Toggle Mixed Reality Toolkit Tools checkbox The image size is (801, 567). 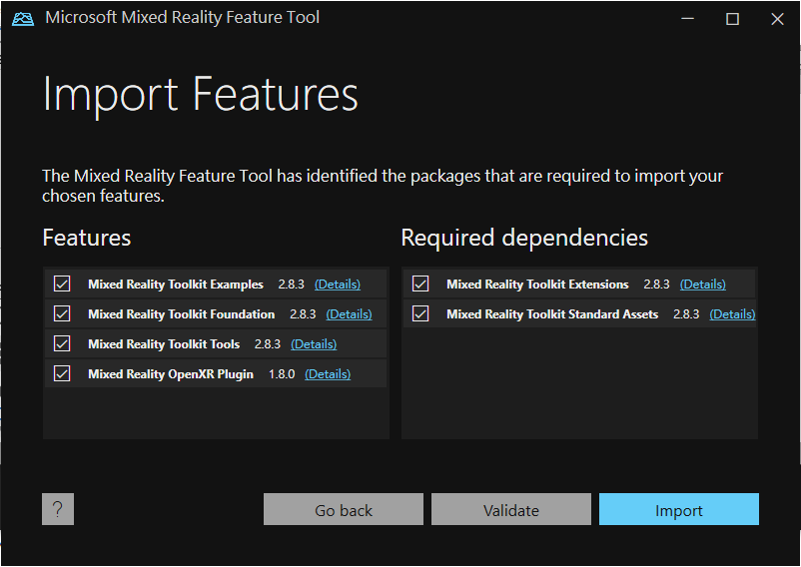coord(62,344)
